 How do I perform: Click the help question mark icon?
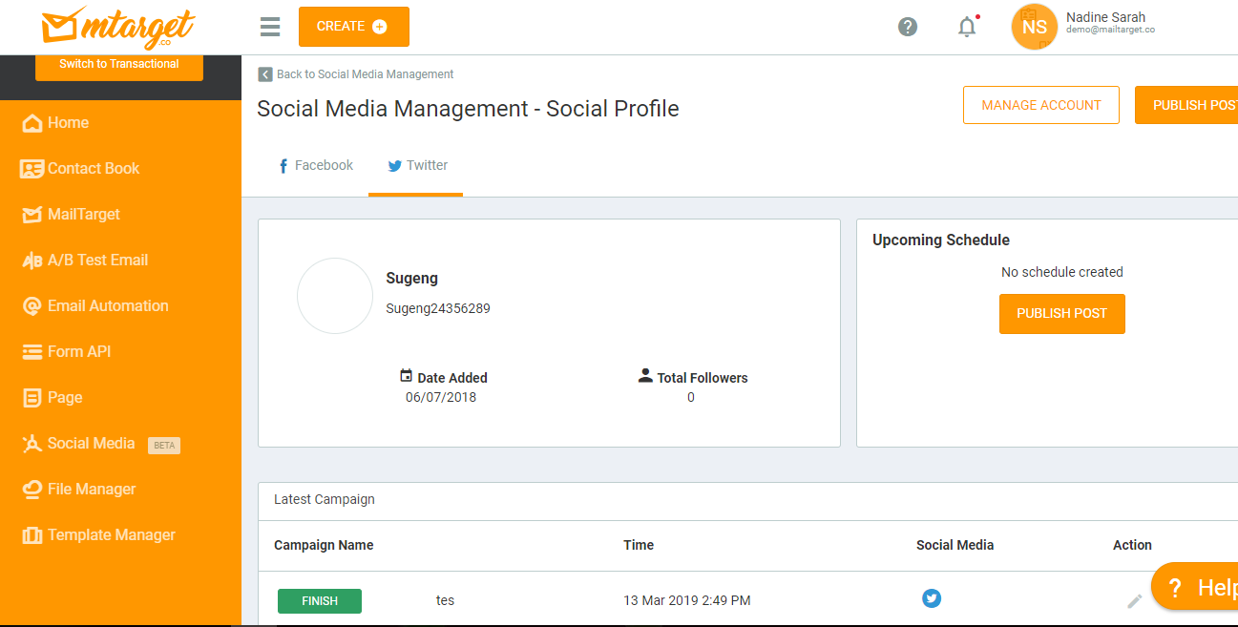908,27
